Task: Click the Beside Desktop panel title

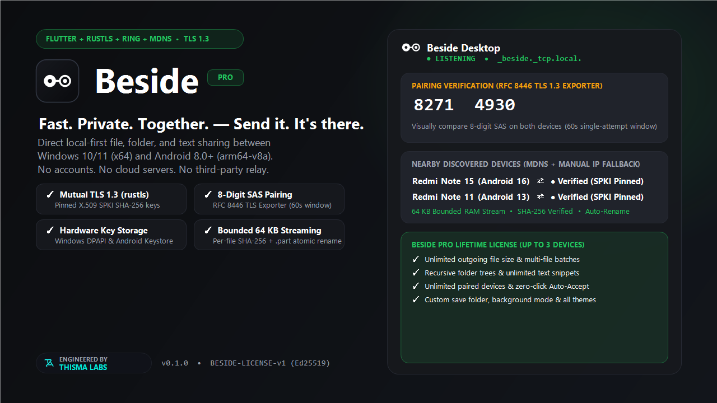Action: [463, 48]
